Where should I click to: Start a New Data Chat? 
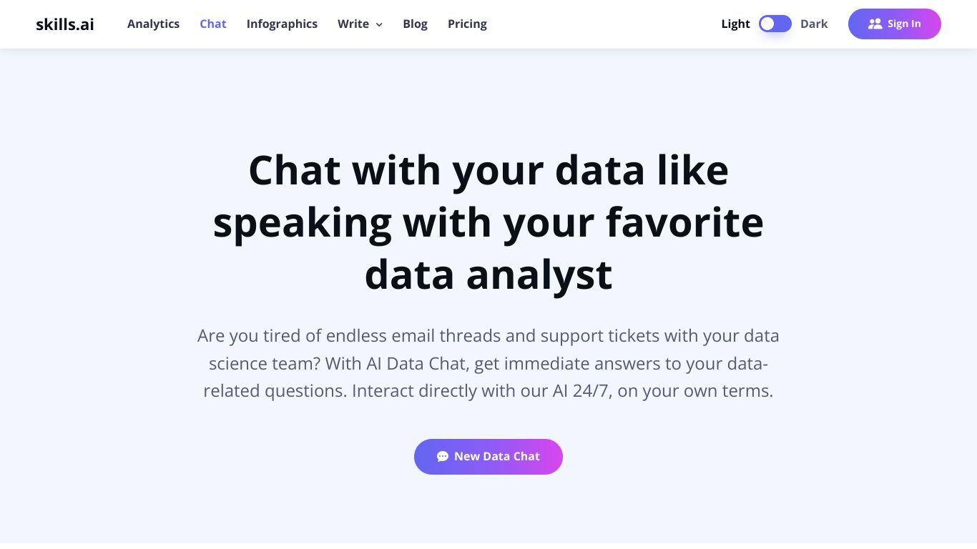[488, 456]
